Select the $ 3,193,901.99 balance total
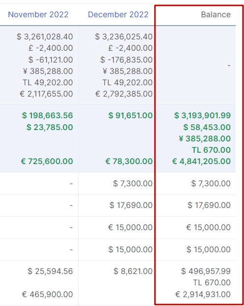 202,115
